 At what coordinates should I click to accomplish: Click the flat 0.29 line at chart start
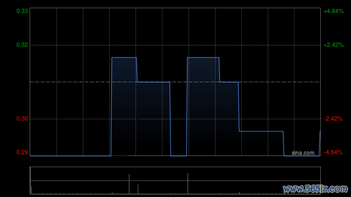[x=71, y=155]
